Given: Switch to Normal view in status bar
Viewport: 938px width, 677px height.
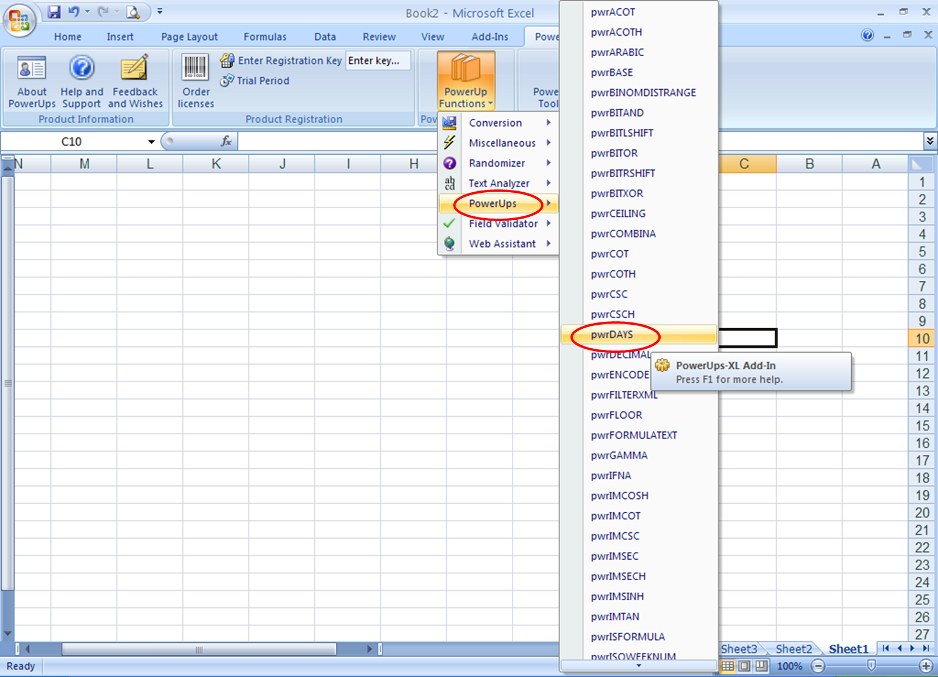Looking at the screenshot, I should (728, 666).
